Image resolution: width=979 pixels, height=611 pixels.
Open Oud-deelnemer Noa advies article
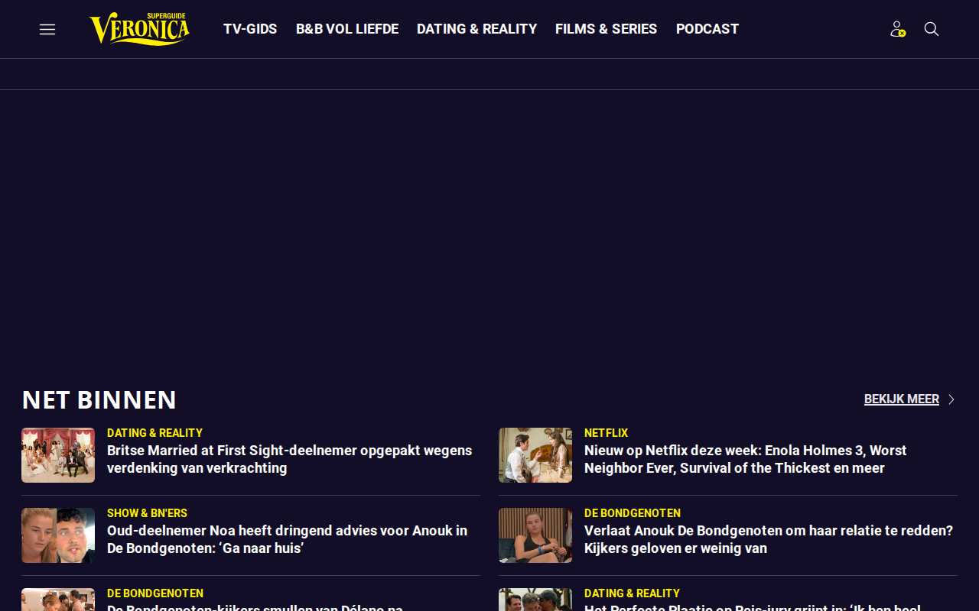(287, 539)
